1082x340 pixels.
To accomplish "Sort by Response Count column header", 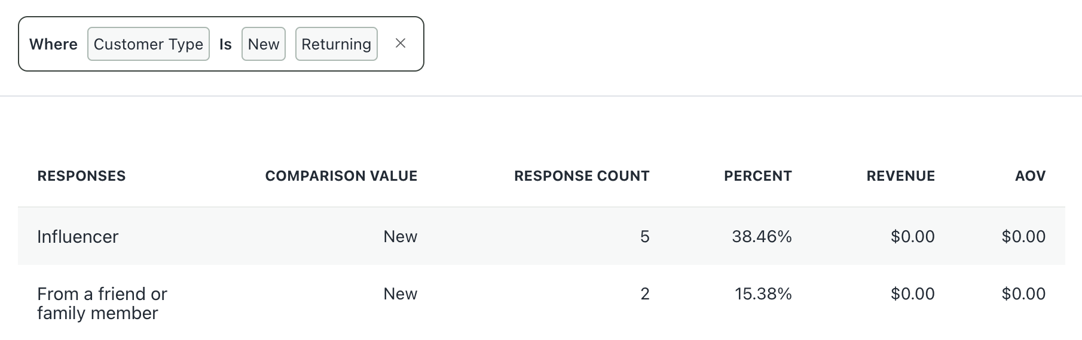I will (x=582, y=176).
